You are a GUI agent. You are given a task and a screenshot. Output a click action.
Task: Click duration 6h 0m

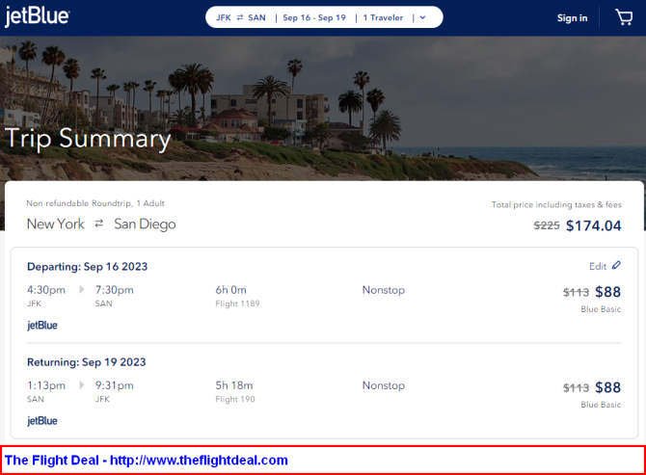point(230,290)
